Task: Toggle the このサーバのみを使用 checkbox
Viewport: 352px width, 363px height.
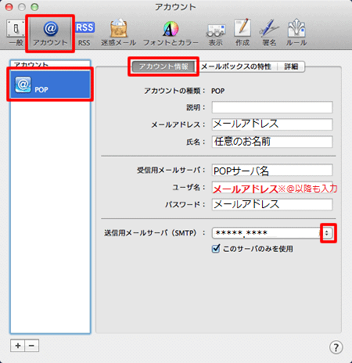Action: pos(216,249)
